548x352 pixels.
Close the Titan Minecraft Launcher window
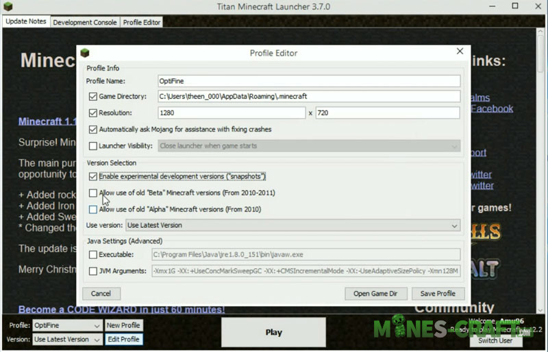tap(538, 6)
